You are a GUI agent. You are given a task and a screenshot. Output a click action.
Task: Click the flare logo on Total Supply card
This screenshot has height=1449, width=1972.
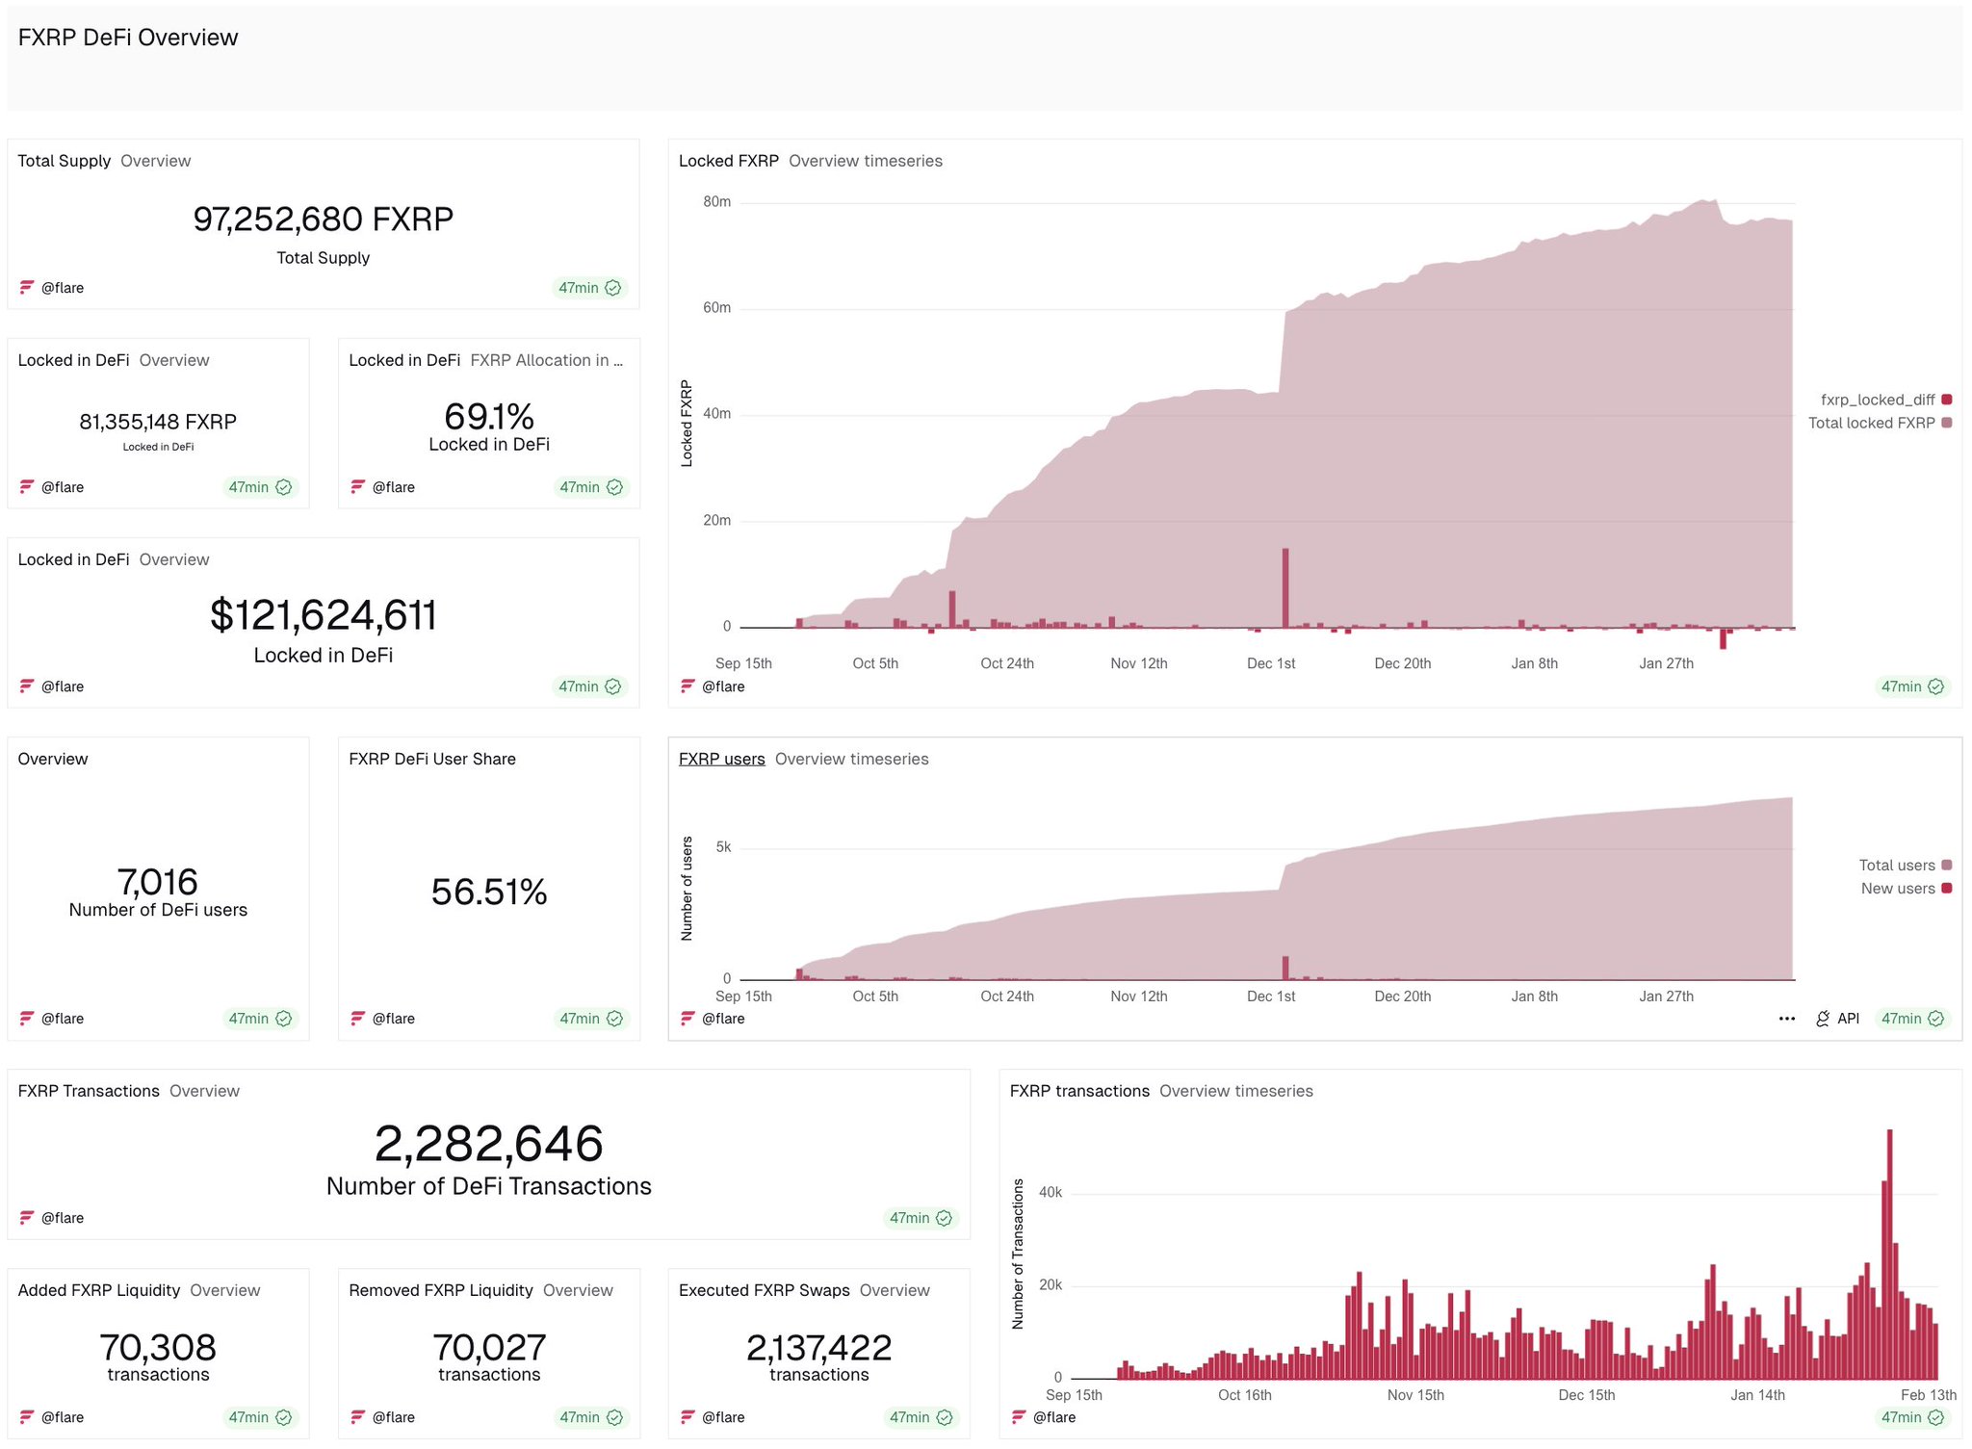click(x=27, y=287)
